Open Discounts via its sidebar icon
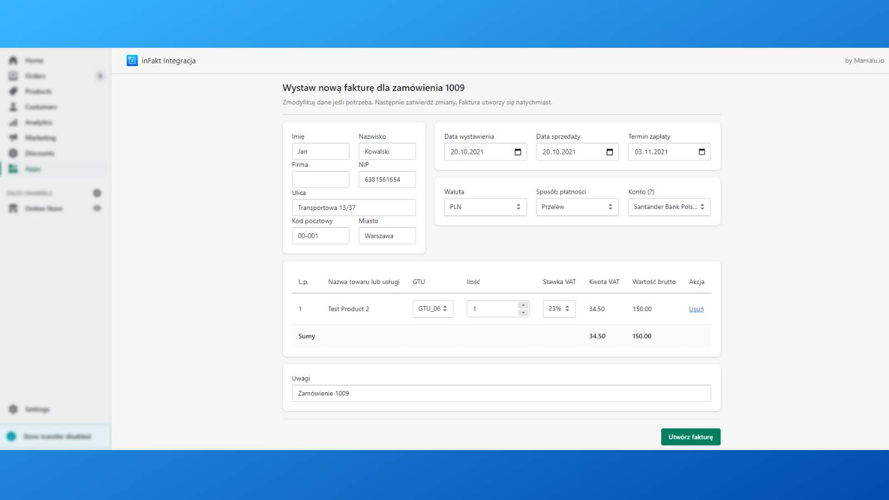Image resolution: width=889 pixels, height=500 pixels. 13,153
